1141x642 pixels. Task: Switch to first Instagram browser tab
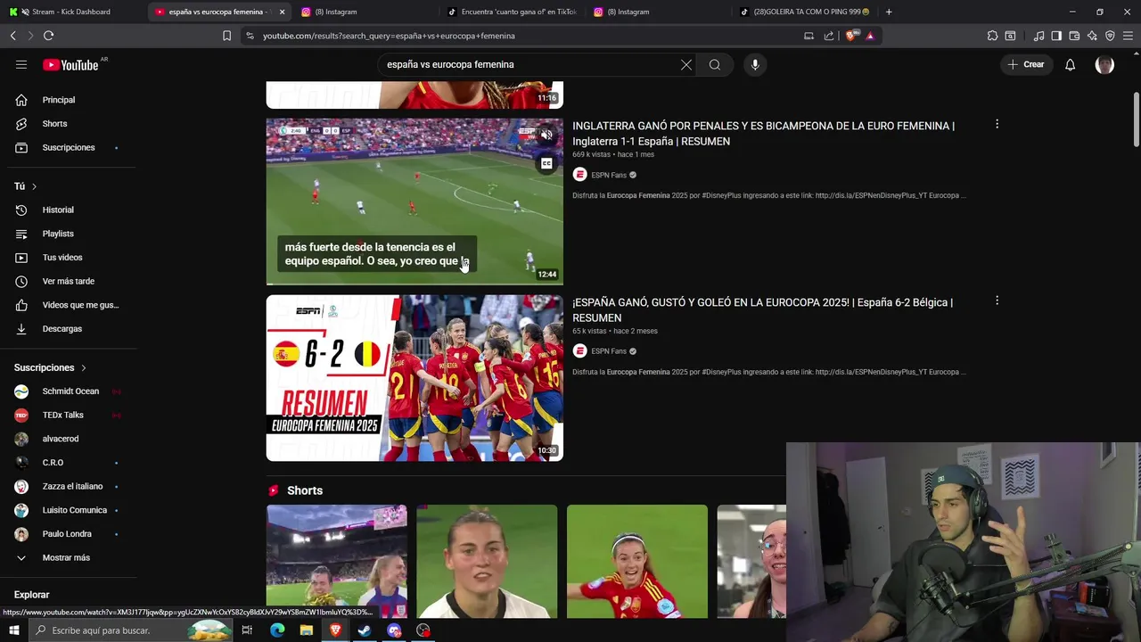coord(365,12)
